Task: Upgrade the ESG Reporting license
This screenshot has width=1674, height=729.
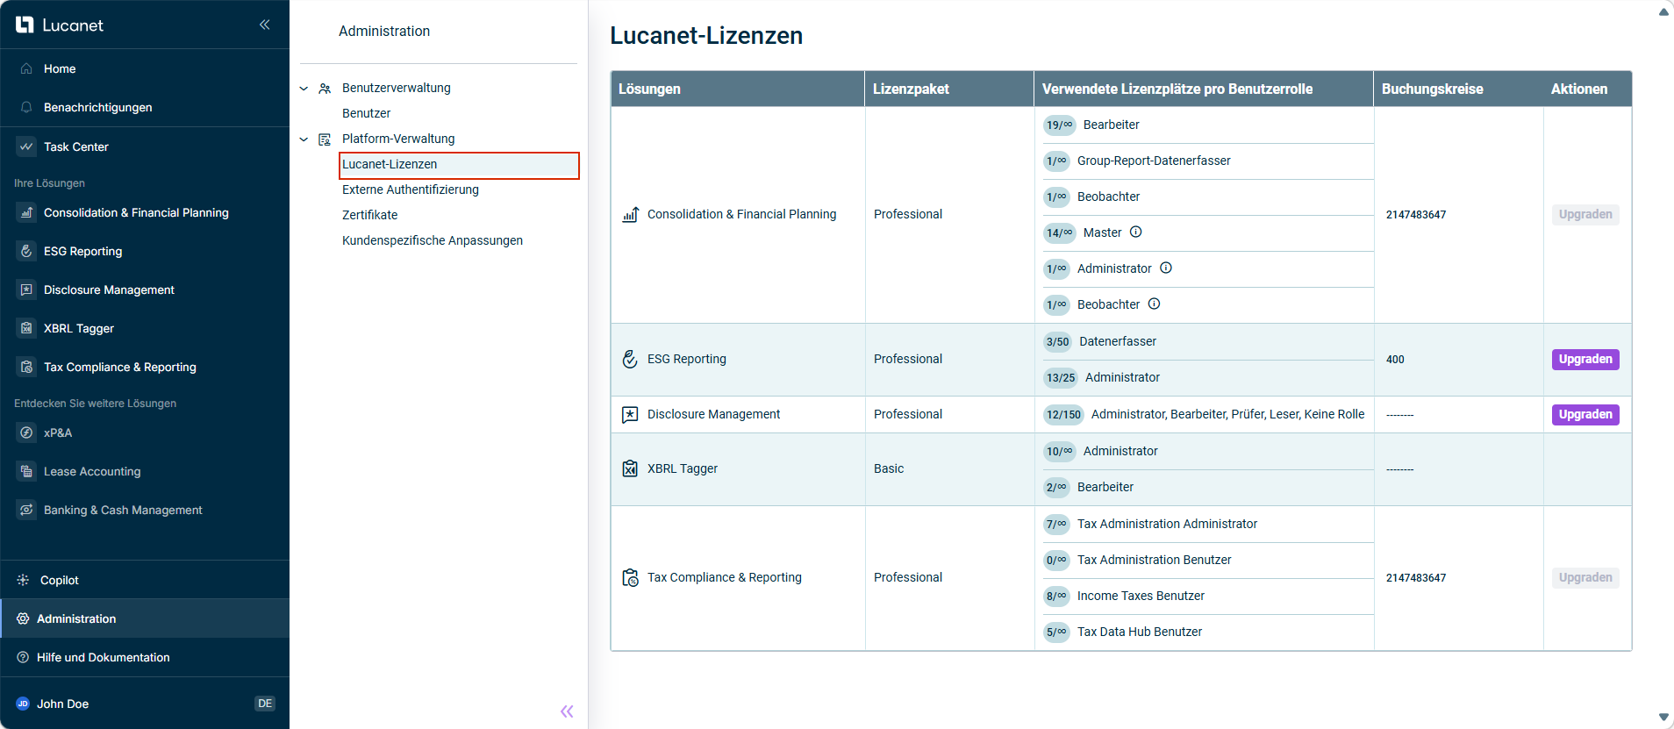Action: coord(1585,359)
